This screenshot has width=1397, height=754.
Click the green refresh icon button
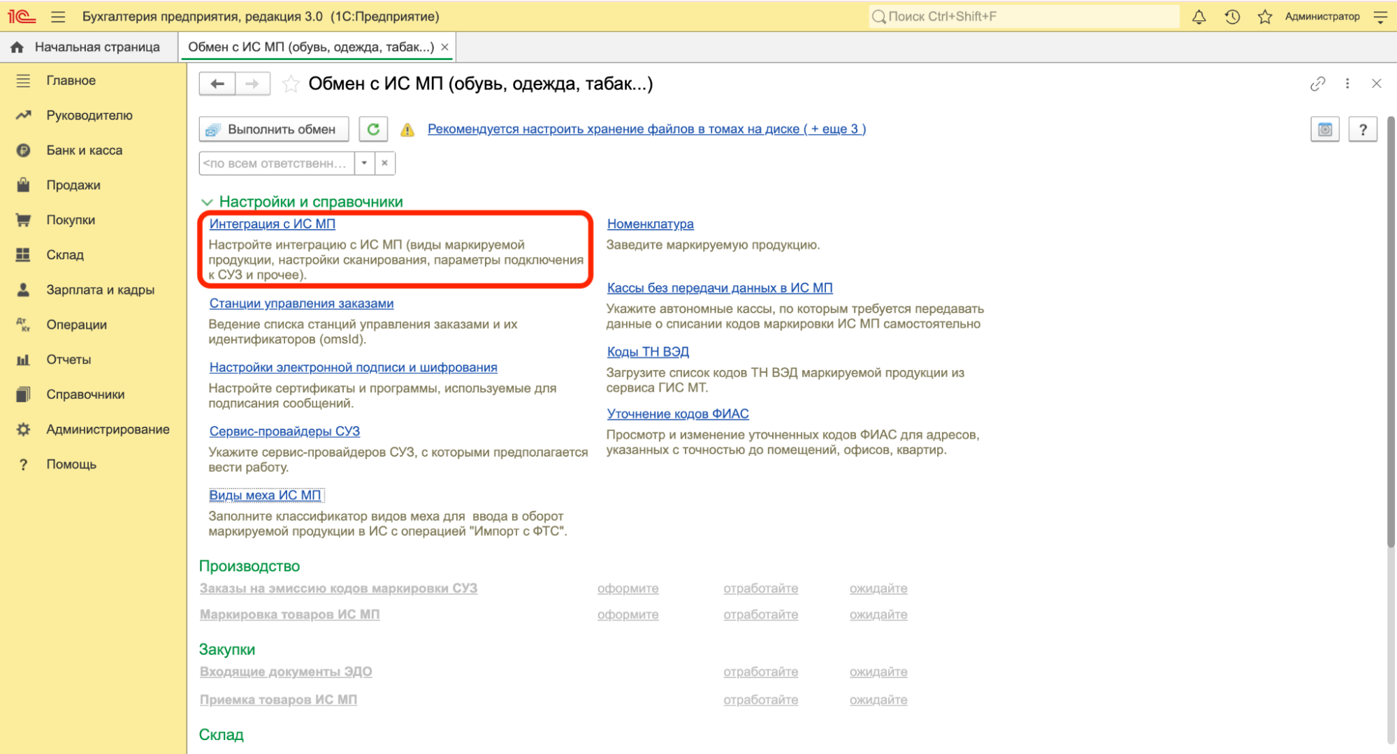373,129
